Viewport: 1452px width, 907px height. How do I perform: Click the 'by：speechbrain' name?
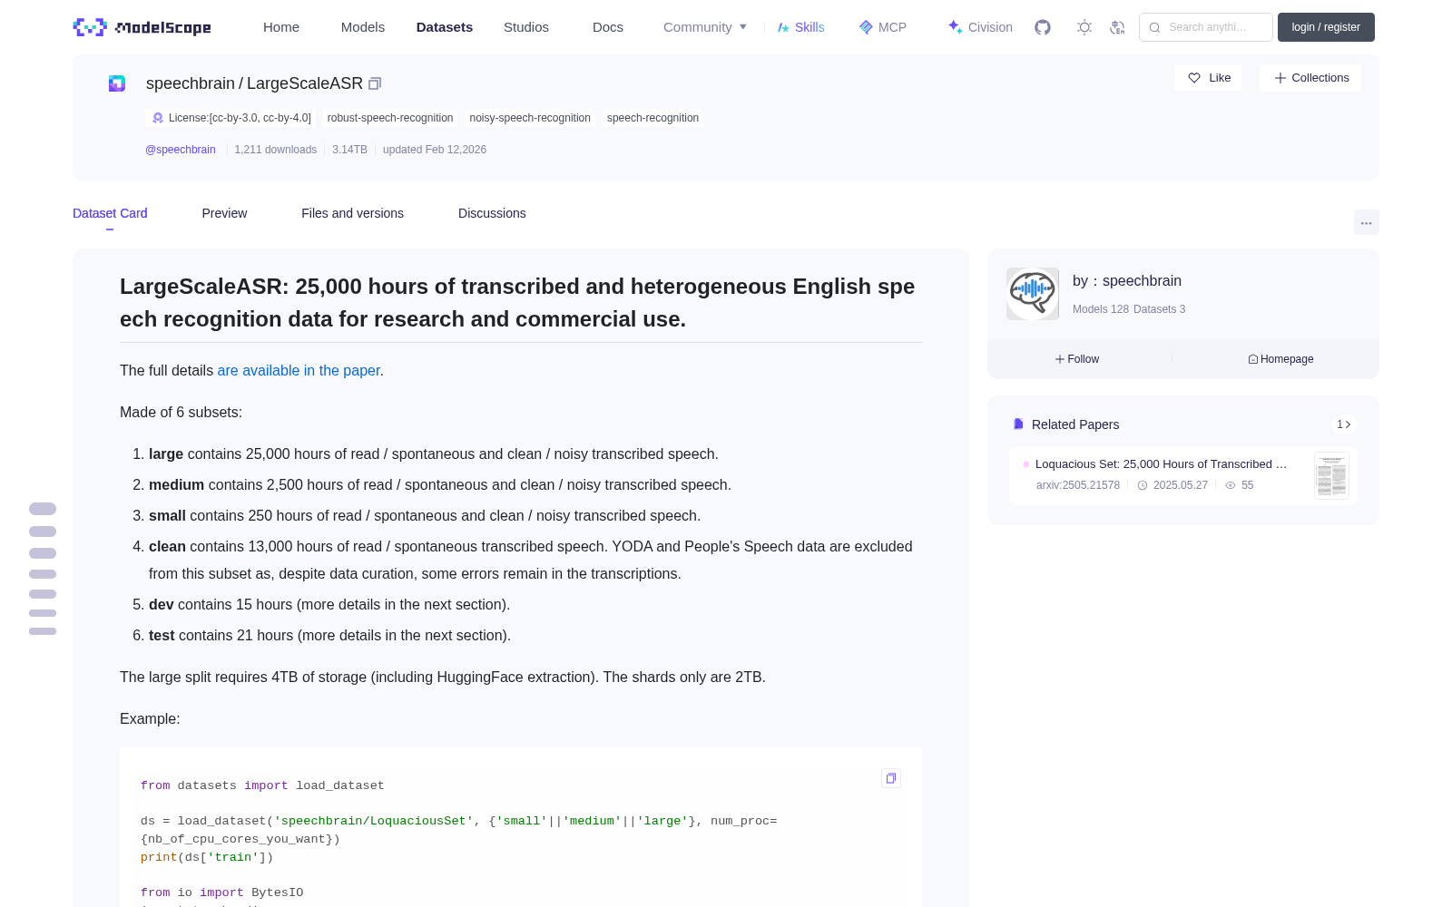click(1127, 281)
